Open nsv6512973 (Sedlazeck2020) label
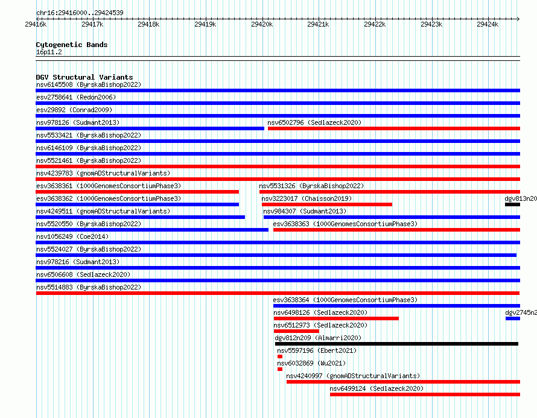Screen dimensions: 537x418 tap(320, 325)
